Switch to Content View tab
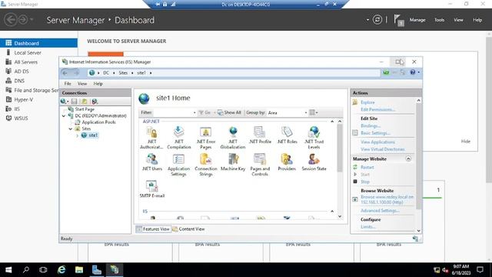This screenshot has width=492, height=277. click(x=188, y=229)
